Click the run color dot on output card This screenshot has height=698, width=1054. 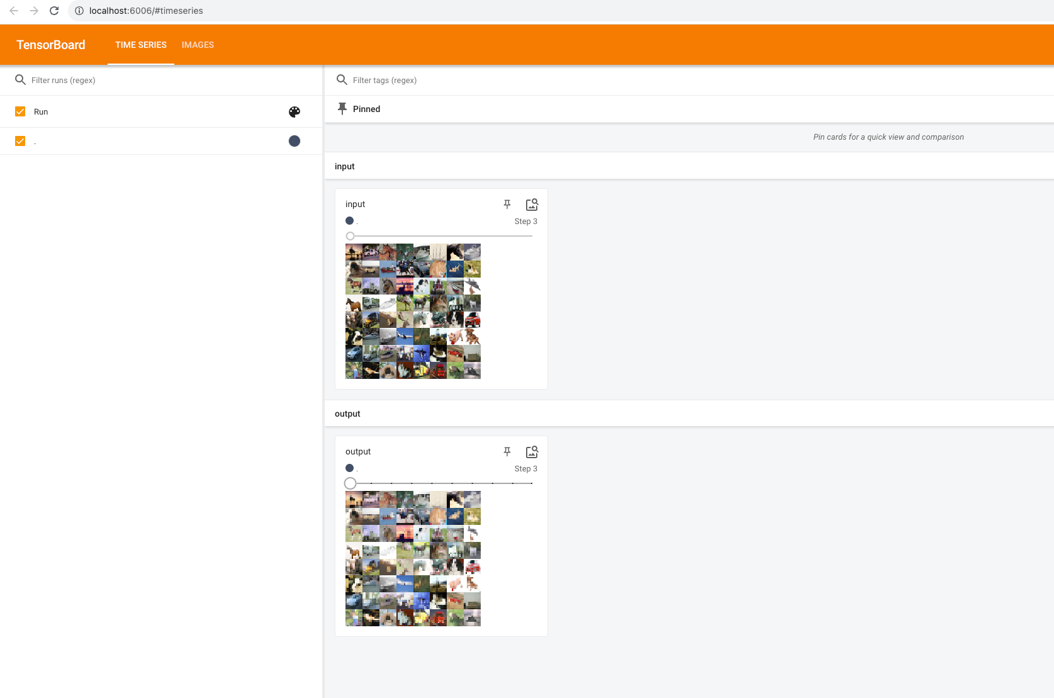[349, 468]
